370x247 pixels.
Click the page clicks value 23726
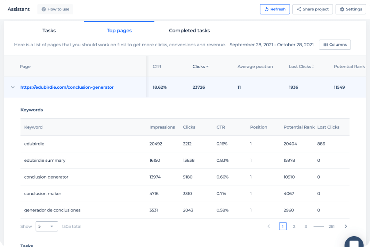pyautogui.click(x=199, y=87)
